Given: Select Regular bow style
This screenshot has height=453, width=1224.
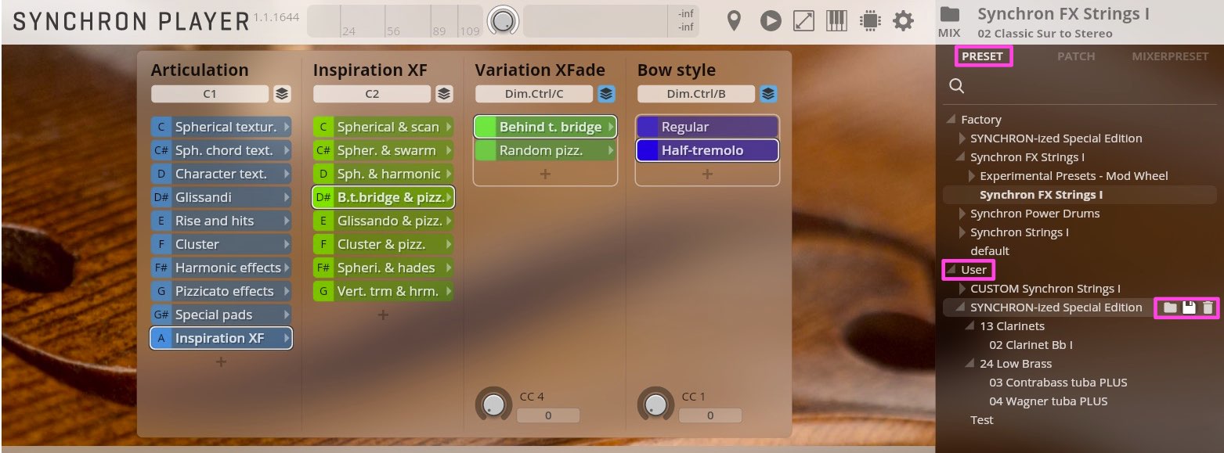Looking at the screenshot, I should [x=707, y=127].
